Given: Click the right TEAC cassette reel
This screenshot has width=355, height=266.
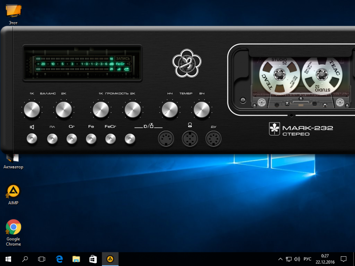Looking at the screenshot, I should 322,75.
